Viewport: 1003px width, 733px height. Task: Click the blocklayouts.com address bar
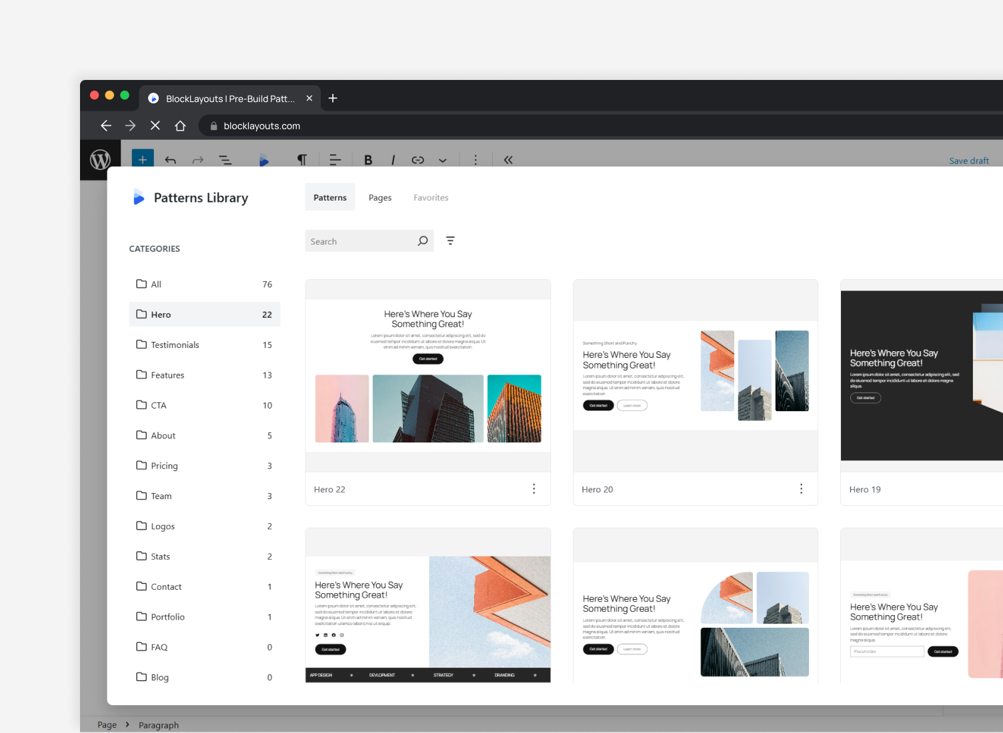click(600, 126)
